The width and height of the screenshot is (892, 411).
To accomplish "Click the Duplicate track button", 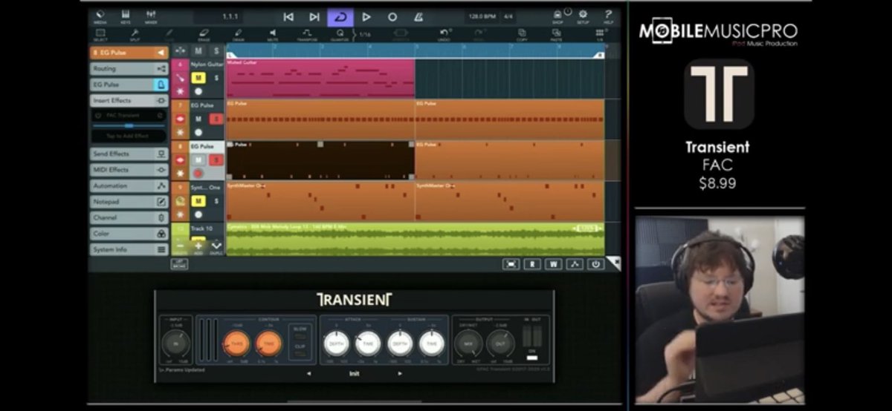I will 216,246.
